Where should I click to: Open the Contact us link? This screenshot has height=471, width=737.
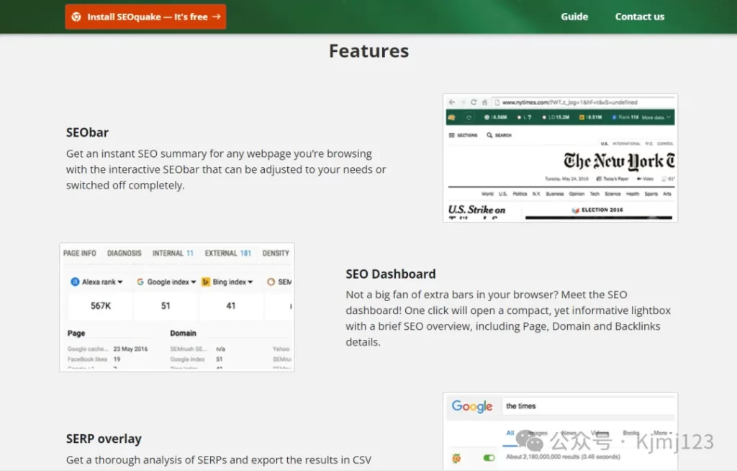(640, 17)
